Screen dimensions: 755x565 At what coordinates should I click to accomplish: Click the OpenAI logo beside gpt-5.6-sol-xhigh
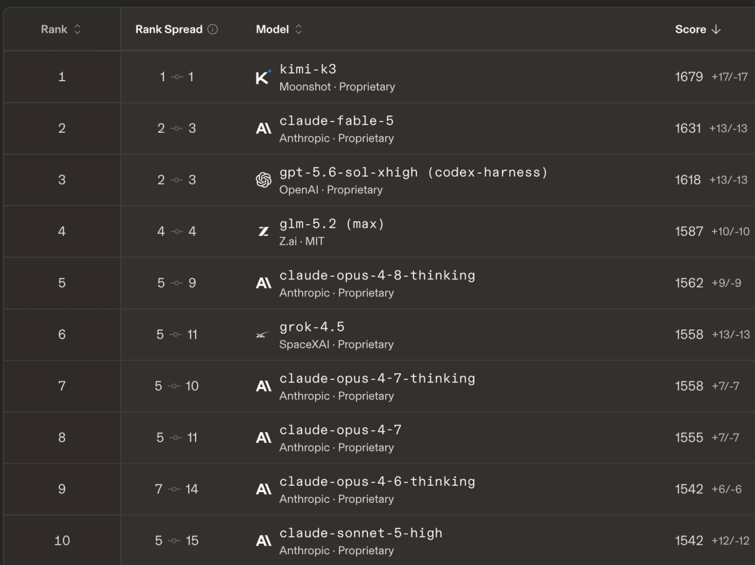[264, 180]
